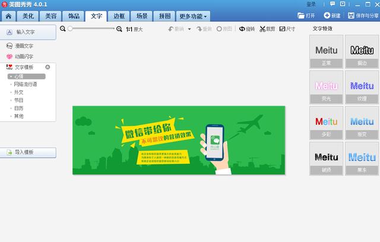The width and height of the screenshot is (380, 242).
Task: Choose the black-outlined Meitu text effect
Action: click(362, 52)
